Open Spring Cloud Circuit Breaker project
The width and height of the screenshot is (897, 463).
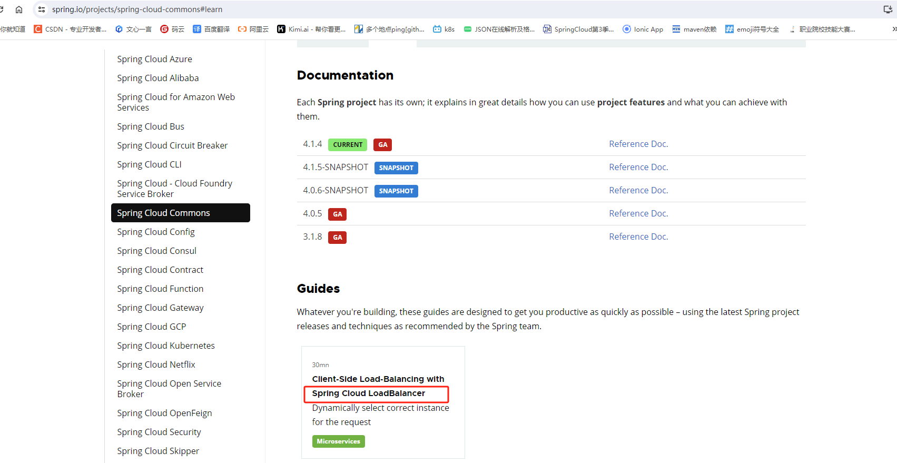(x=172, y=145)
